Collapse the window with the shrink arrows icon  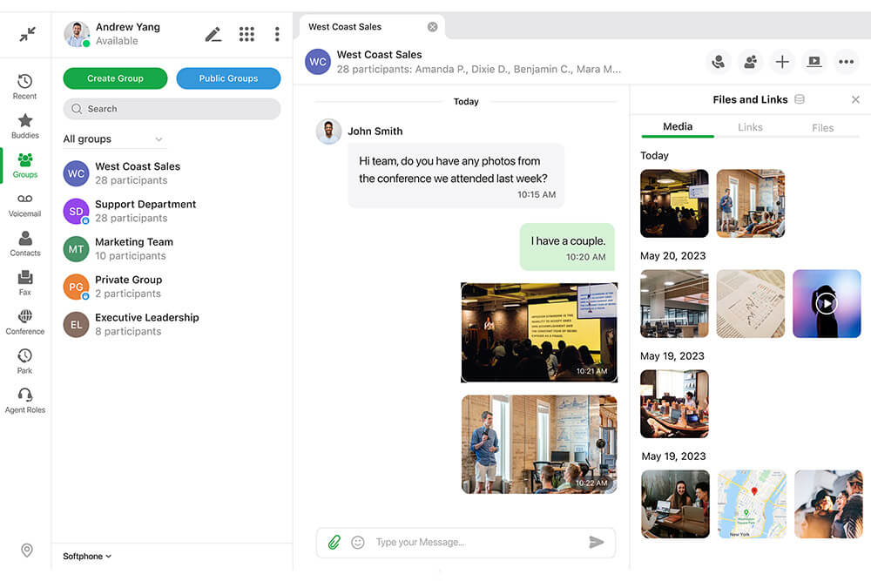point(27,34)
